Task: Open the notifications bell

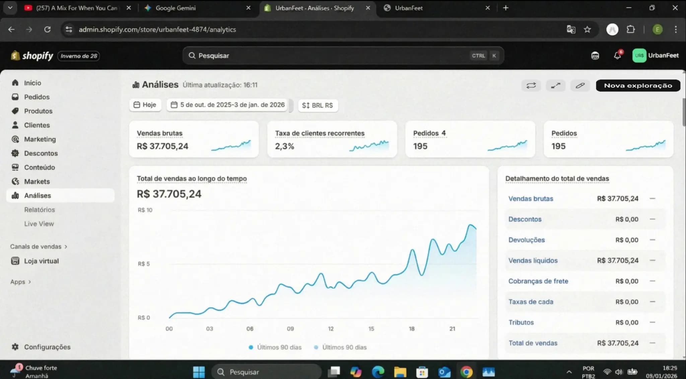Action: (x=618, y=55)
